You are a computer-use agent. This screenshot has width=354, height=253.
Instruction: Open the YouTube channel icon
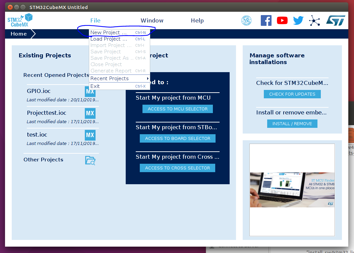coord(282,20)
